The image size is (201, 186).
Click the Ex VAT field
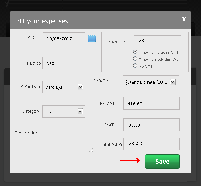click(x=151, y=103)
